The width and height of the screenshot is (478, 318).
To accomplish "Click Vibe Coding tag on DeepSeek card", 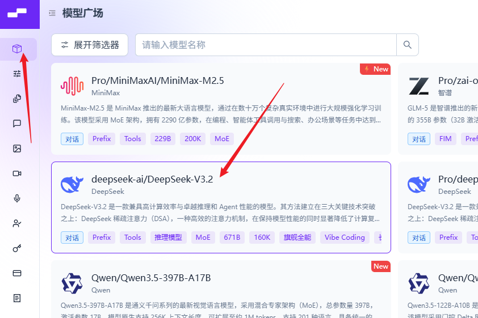I will coord(345,238).
